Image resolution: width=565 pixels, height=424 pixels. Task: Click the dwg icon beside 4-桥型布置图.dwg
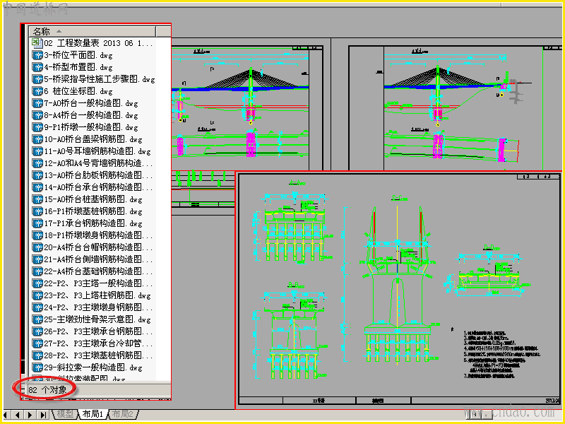37,67
